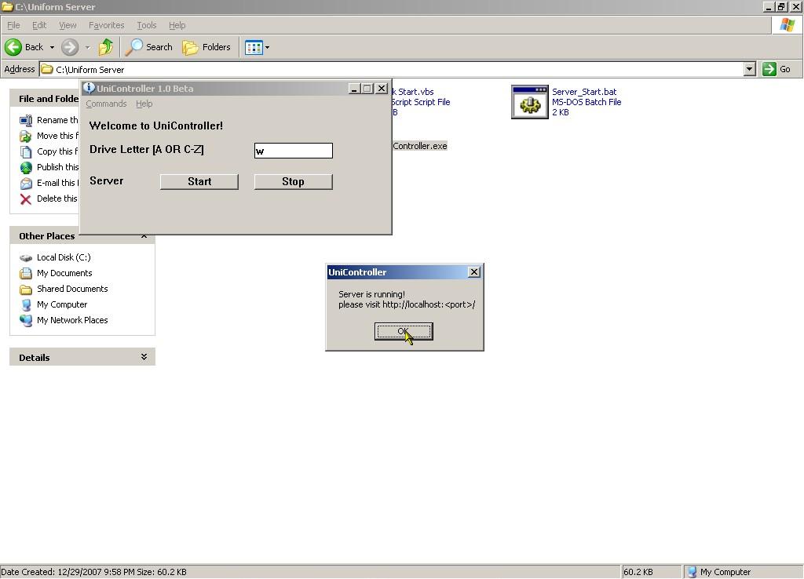Click the Forward arrow icon in Explorer toolbar
Viewport: 804px width, 579px height.
coord(70,47)
